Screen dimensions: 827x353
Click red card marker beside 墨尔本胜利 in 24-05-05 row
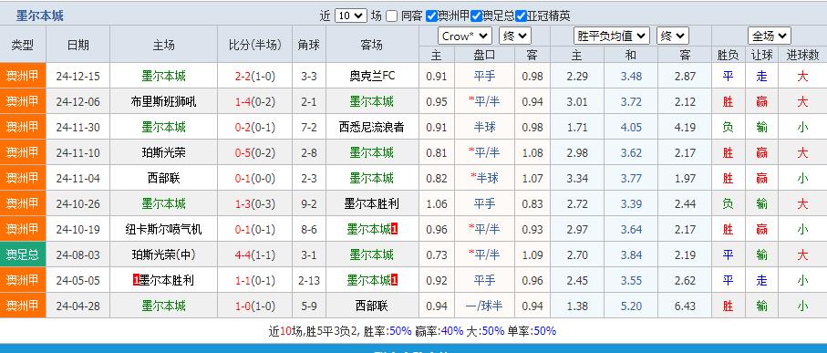[x=136, y=281]
